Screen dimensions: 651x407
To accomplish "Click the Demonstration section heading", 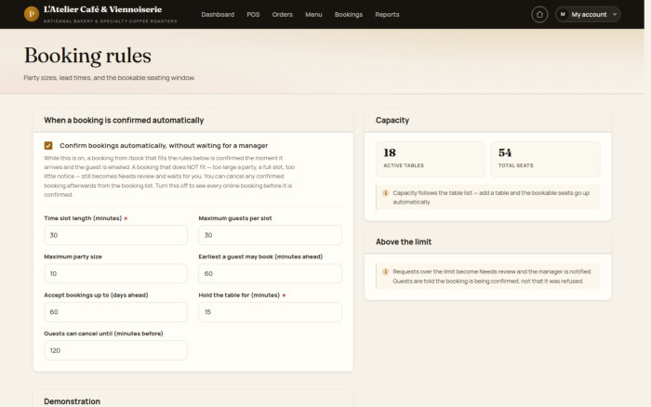I will click(x=72, y=401).
